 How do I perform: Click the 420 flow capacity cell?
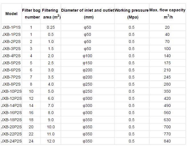167,98
